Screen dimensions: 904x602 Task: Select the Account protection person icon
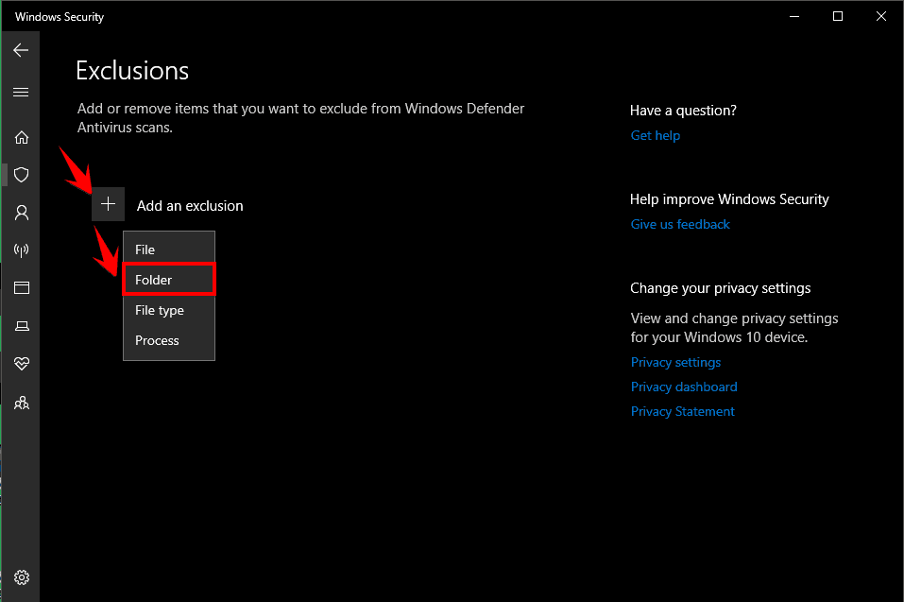pyautogui.click(x=20, y=212)
